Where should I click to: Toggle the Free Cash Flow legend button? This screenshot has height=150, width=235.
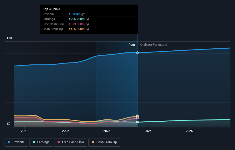71,142
